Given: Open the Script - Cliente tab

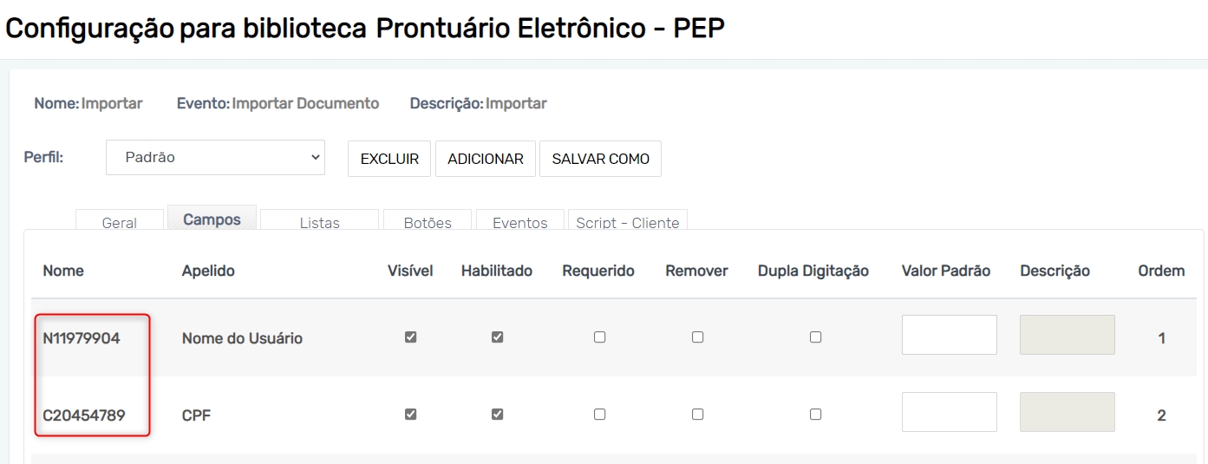Looking at the screenshot, I should (627, 222).
